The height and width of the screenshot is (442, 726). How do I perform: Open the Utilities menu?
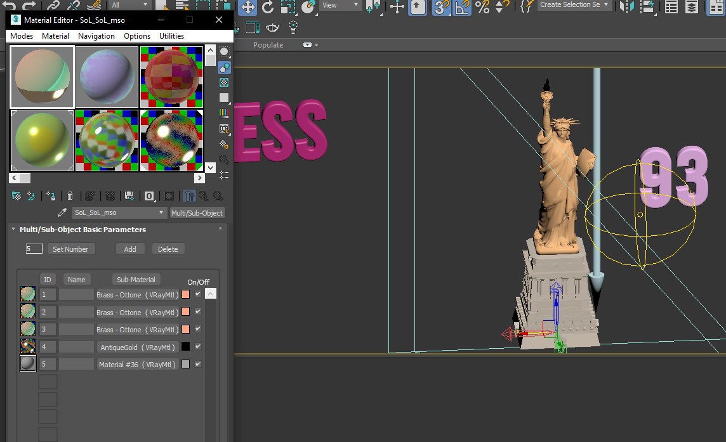pyautogui.click(x=172, y=36)
